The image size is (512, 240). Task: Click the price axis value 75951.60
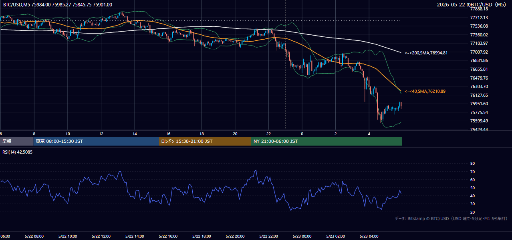(x=479, y=104)
